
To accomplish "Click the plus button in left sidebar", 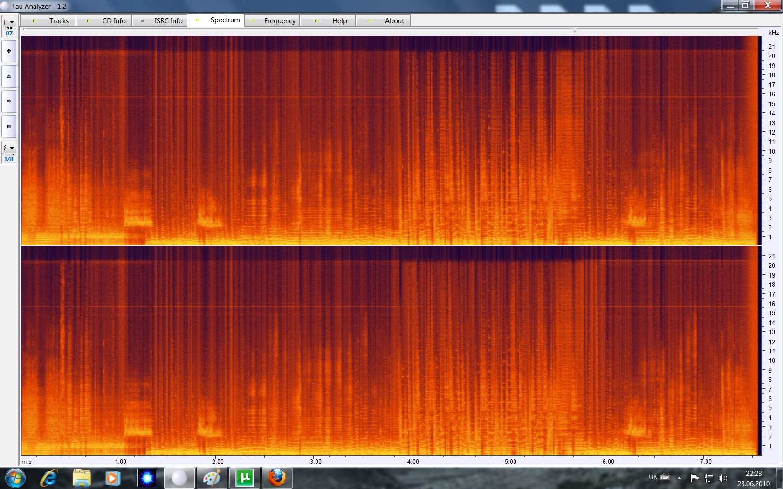I will tap(9, 51).
